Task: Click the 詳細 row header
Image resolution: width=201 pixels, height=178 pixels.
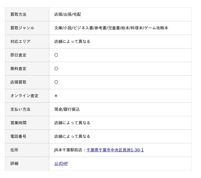Action: 14,163
